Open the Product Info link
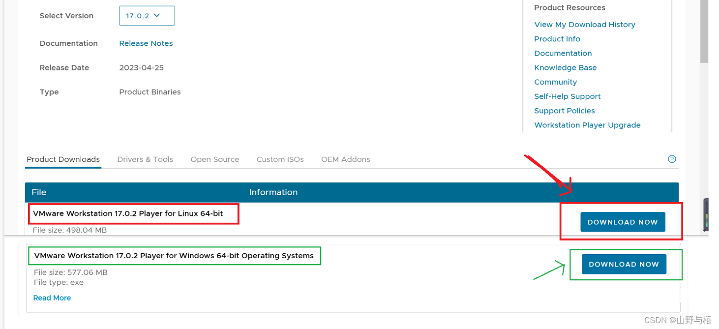719x329 pixels. point(557,39)
